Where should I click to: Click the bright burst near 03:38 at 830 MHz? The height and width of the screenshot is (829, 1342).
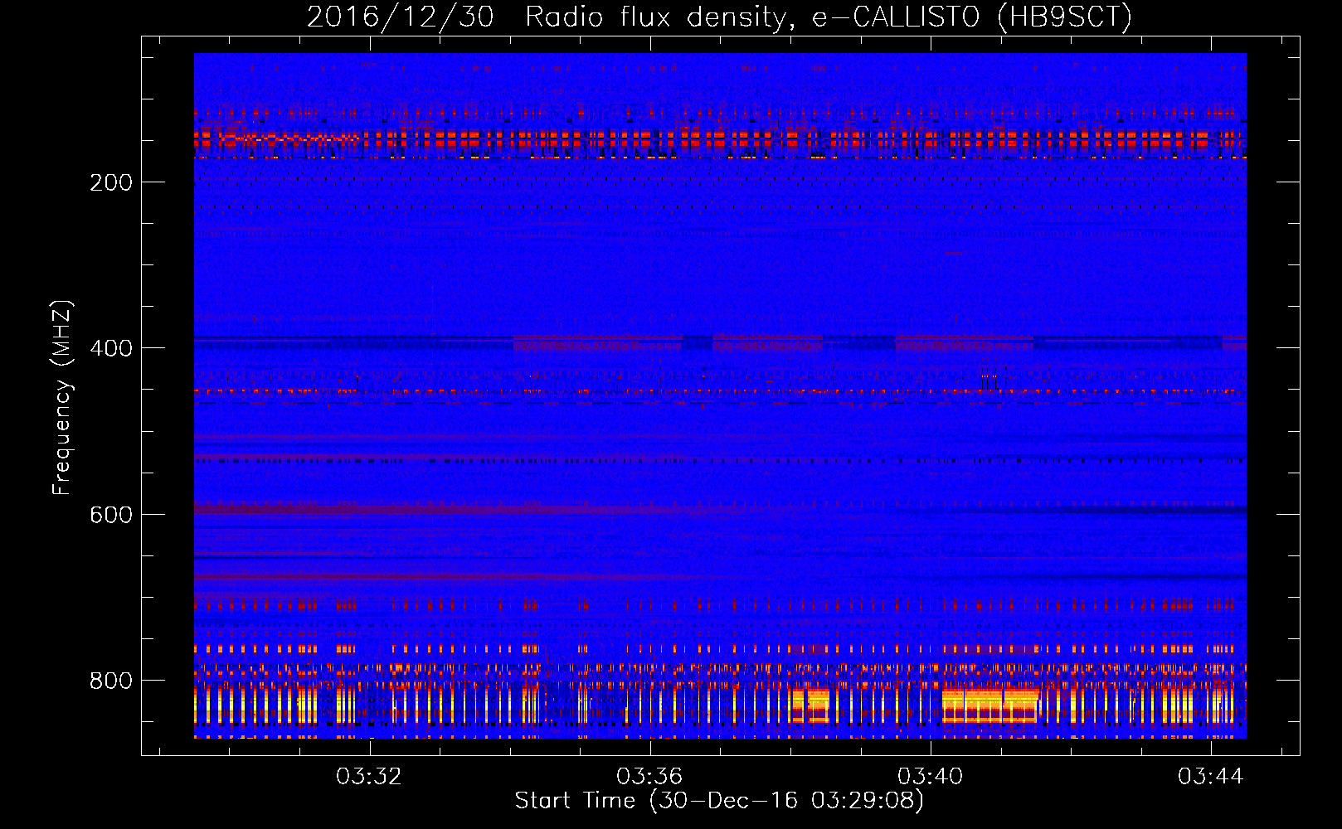coord(810,705)
